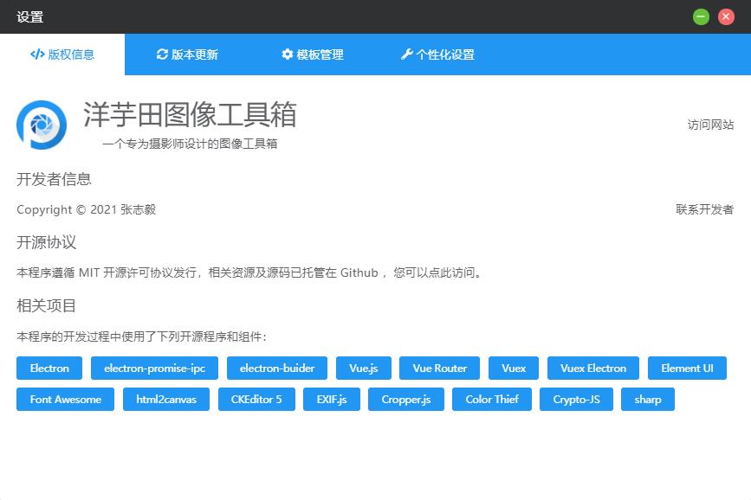The image size is (751, 500).
Task: Click the CKEditor 5 button
Action: point(256,399)
